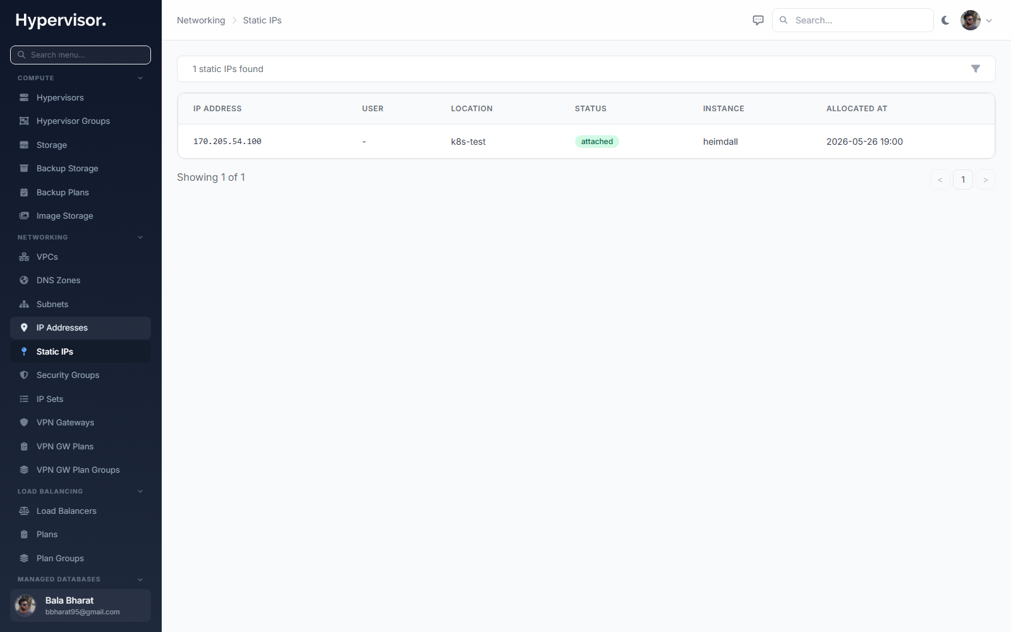
Task: Click the LOCATION column header
Action: point(472,109)
